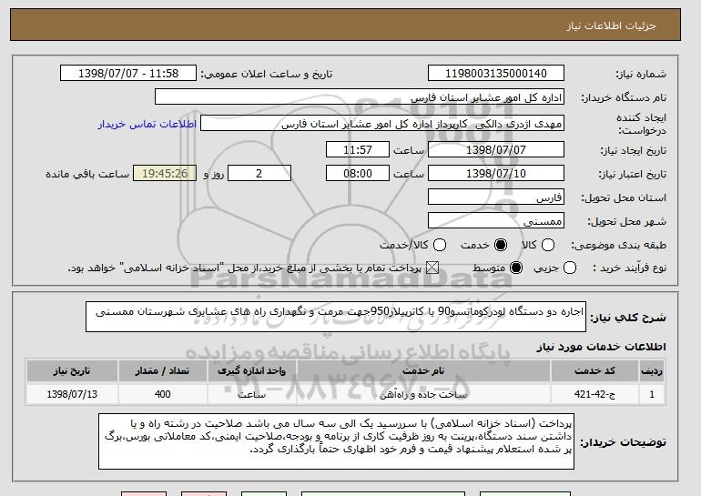Click the اطلاعات خدمات مورد نیاز section heading
Viewport: 701px width, 496px height.
click(x=601, y=347)
